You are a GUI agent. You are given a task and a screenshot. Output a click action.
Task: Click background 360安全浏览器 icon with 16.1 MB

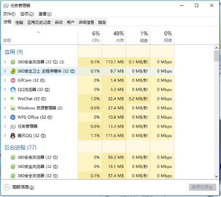coord(13,167)
